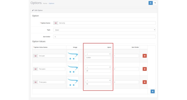Click sort order field for Three years

[126, 82]
